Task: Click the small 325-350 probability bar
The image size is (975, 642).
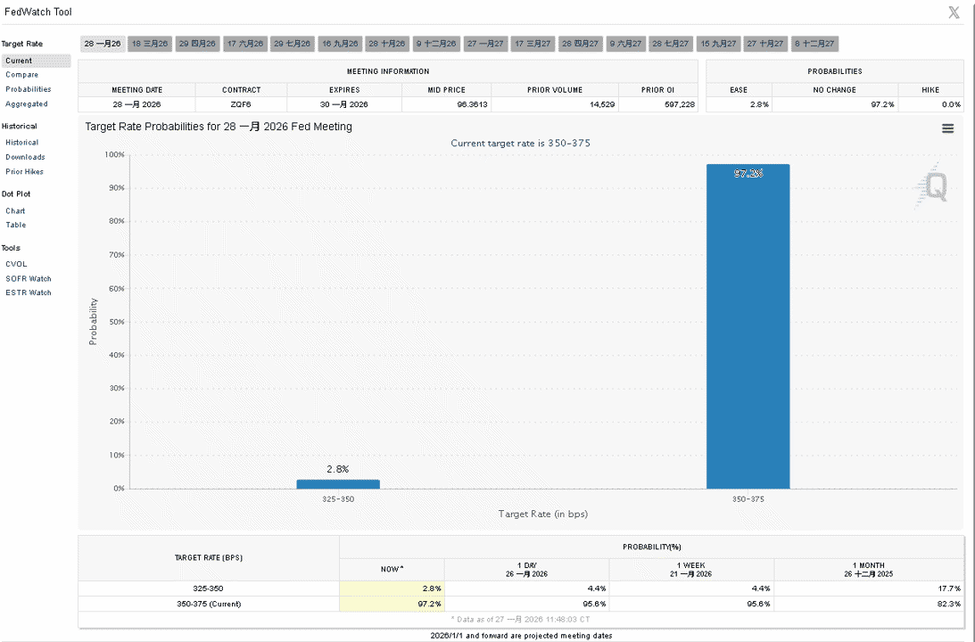Action: click(338, 484)
